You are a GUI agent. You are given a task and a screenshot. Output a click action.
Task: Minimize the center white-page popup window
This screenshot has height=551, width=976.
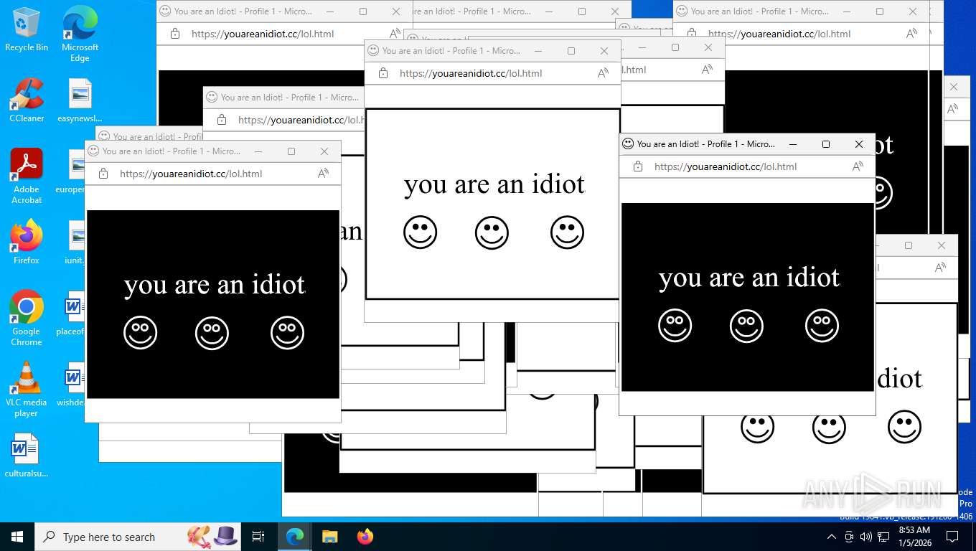[x=538, y=51]
